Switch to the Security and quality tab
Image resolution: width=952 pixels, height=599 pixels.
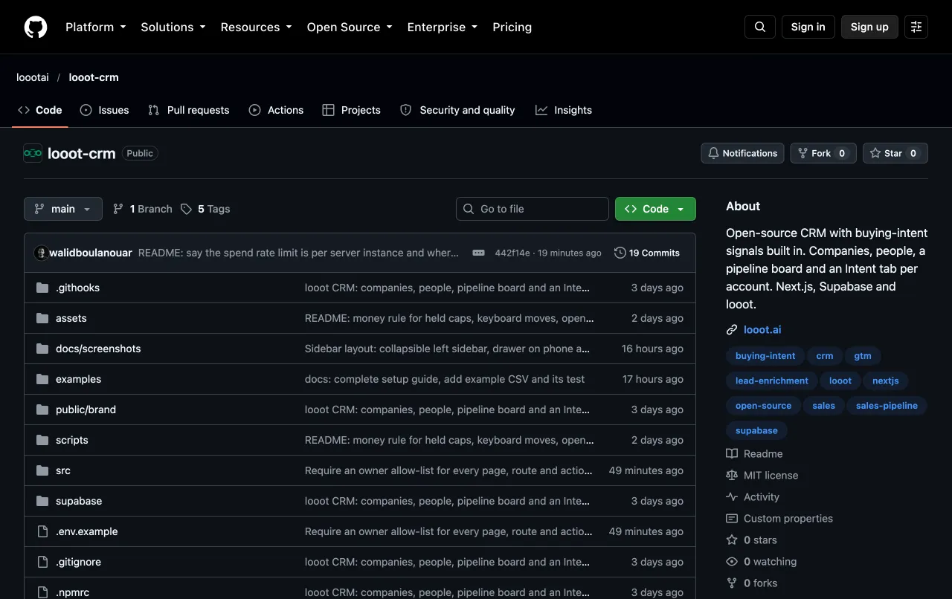click(x=457, y=110)
